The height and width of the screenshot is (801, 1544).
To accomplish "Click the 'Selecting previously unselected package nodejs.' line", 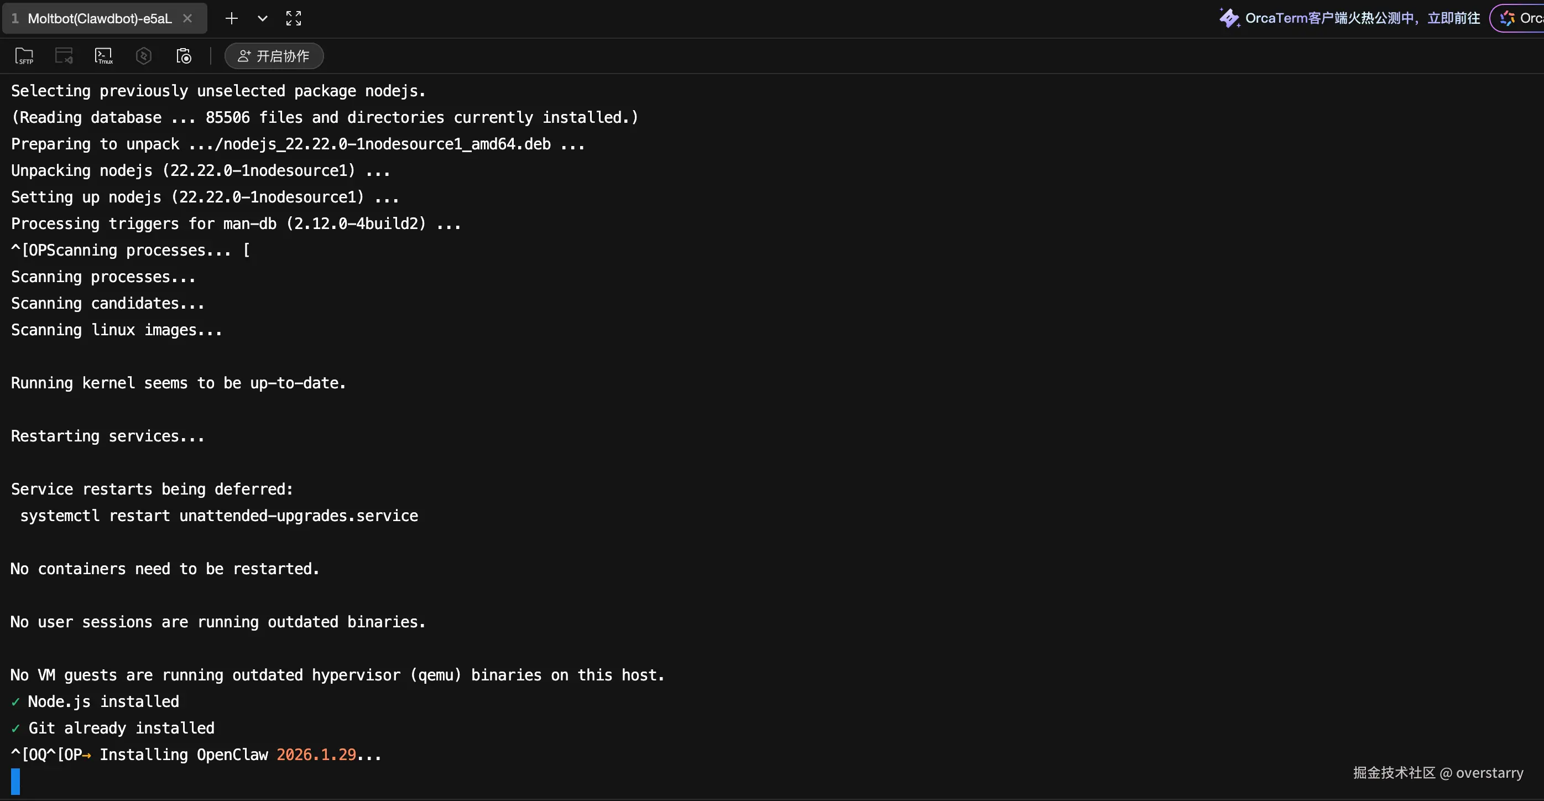I will [x=218, y=91].
